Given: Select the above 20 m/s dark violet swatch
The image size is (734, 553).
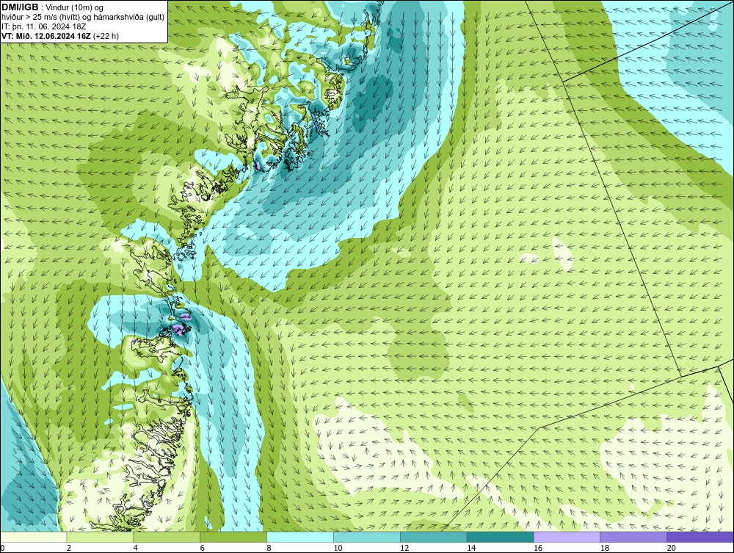Looking at the screenshot, I should [x=700, y=537].
